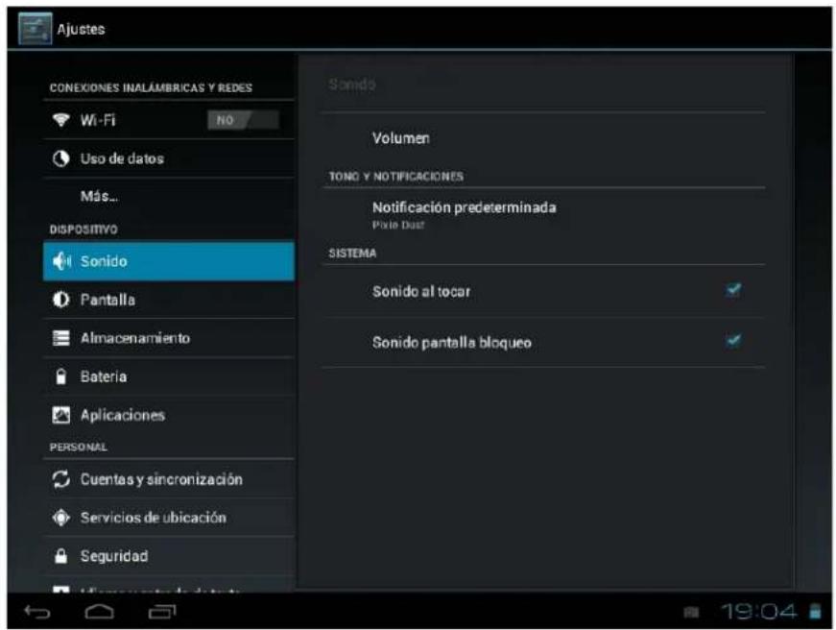This screenshot has height=630, width=836.
Task: Open Batería settings
Action: point(169,376)
